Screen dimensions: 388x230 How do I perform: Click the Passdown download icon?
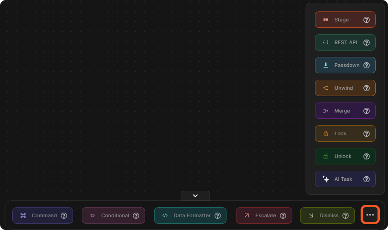pyautogui.click(x=325, y=65)
